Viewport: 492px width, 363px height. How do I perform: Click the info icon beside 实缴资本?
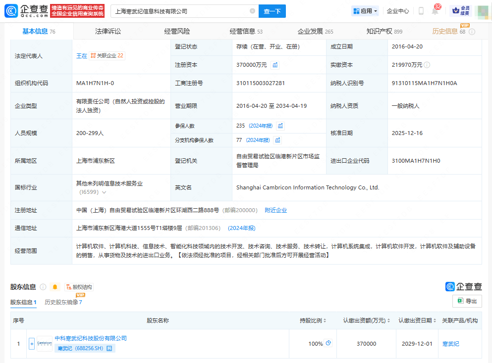pos(427,65)
